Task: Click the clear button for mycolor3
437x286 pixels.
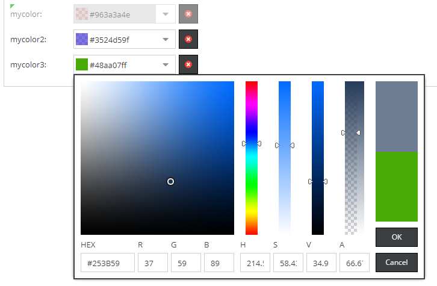Action: (188, 64)
